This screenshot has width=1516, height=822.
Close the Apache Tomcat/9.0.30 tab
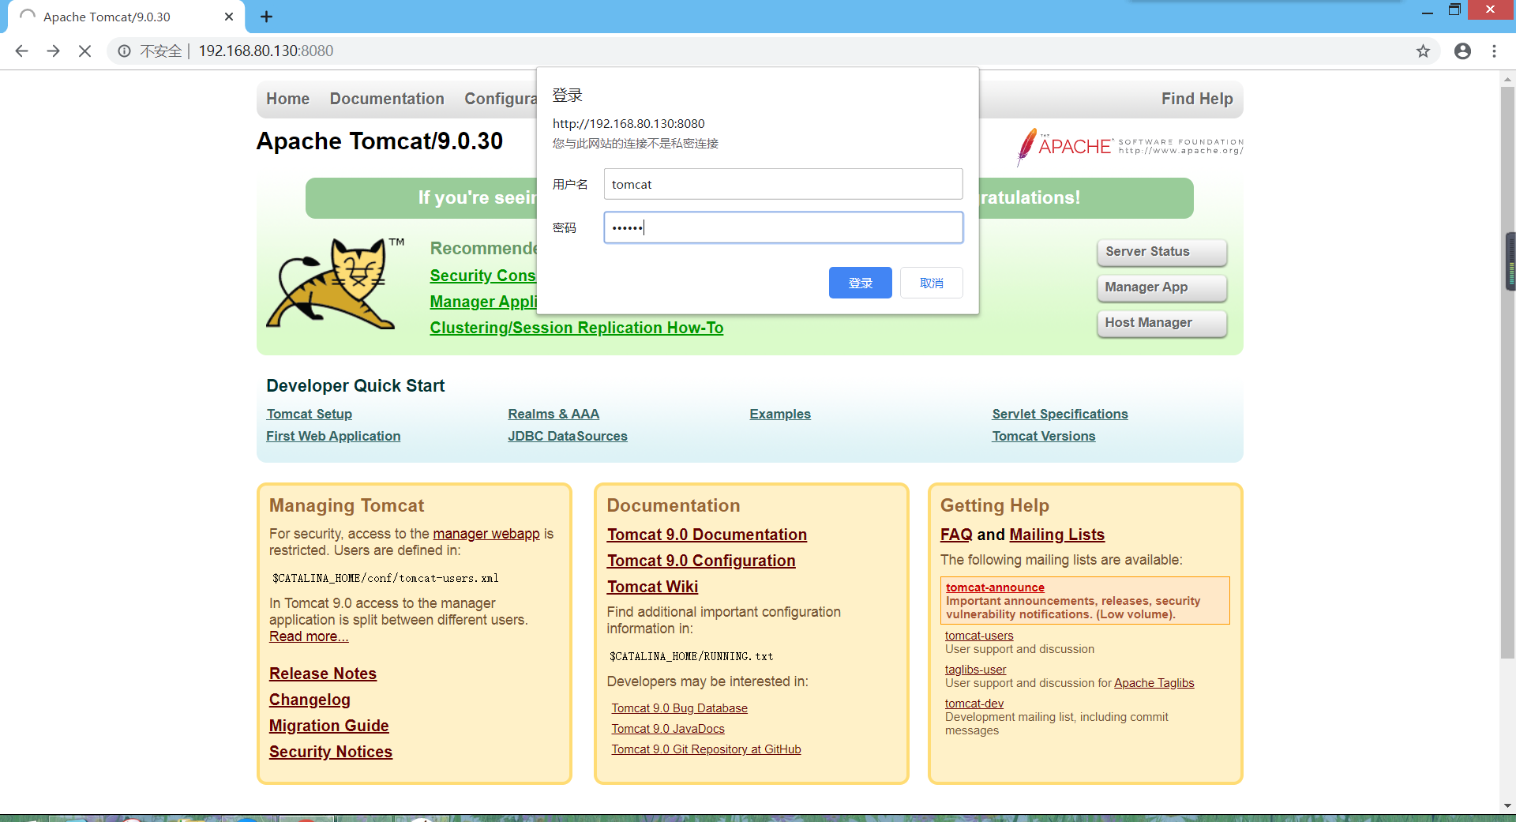click(x=229, y=17)
